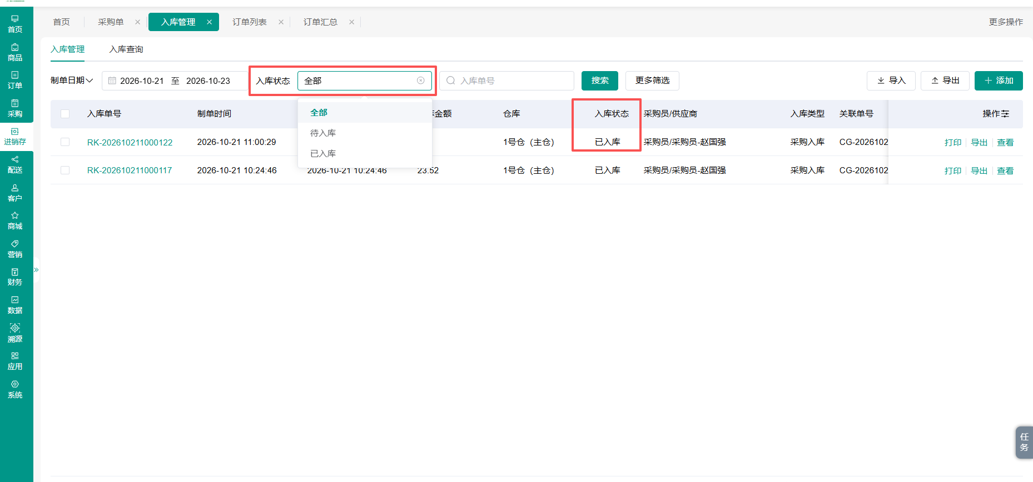Open the 应用 sidebar section
The height and width of the screenshot is (482, 1033).
pos(15,361)
